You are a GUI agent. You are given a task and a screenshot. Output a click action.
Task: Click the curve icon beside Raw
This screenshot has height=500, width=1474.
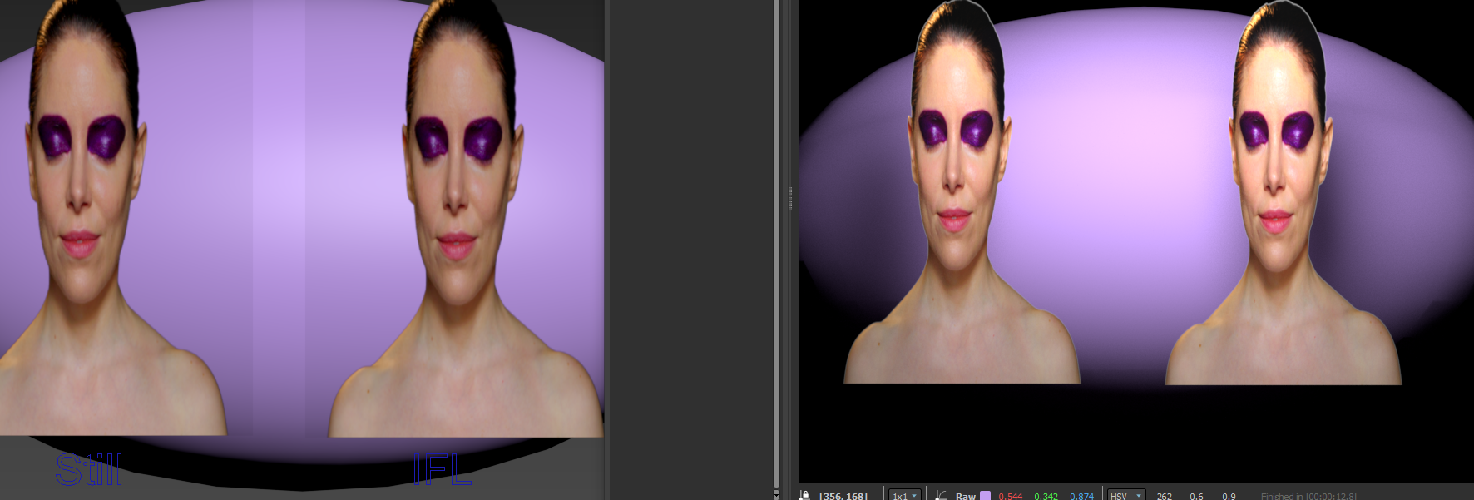[x=940, y=495]
